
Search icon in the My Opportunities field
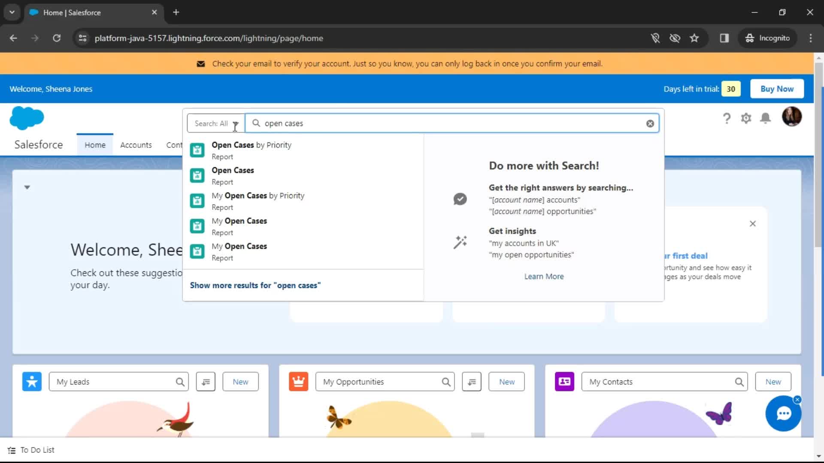click(x=446, y=382)
